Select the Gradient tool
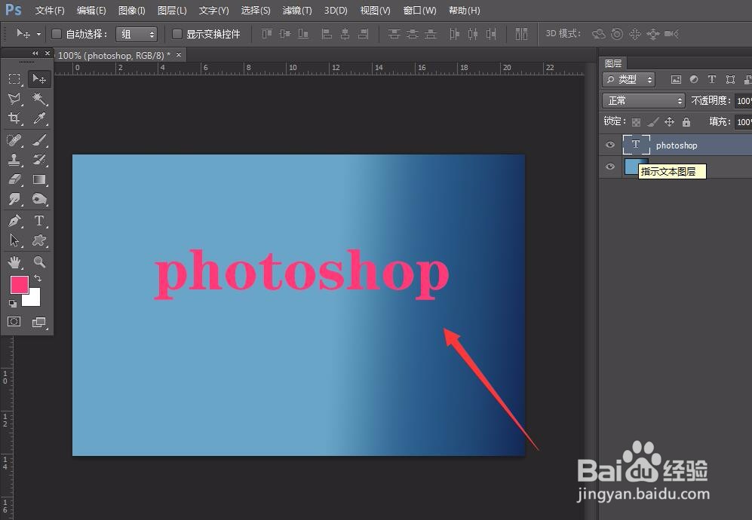The height and width of the screenshot is (520, 752). click(39, 179)
